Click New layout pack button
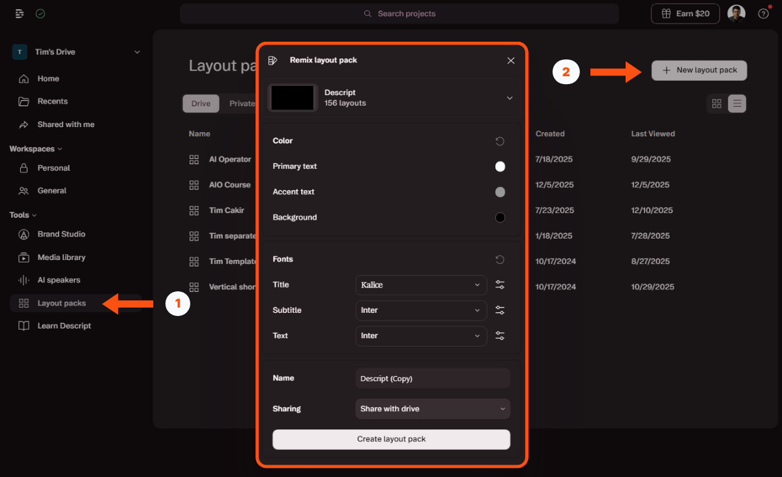 point(699,70)
